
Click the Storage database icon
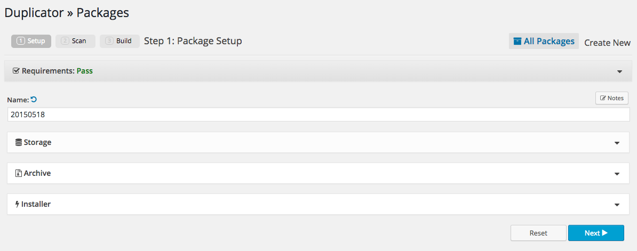(x=19, y=142)
